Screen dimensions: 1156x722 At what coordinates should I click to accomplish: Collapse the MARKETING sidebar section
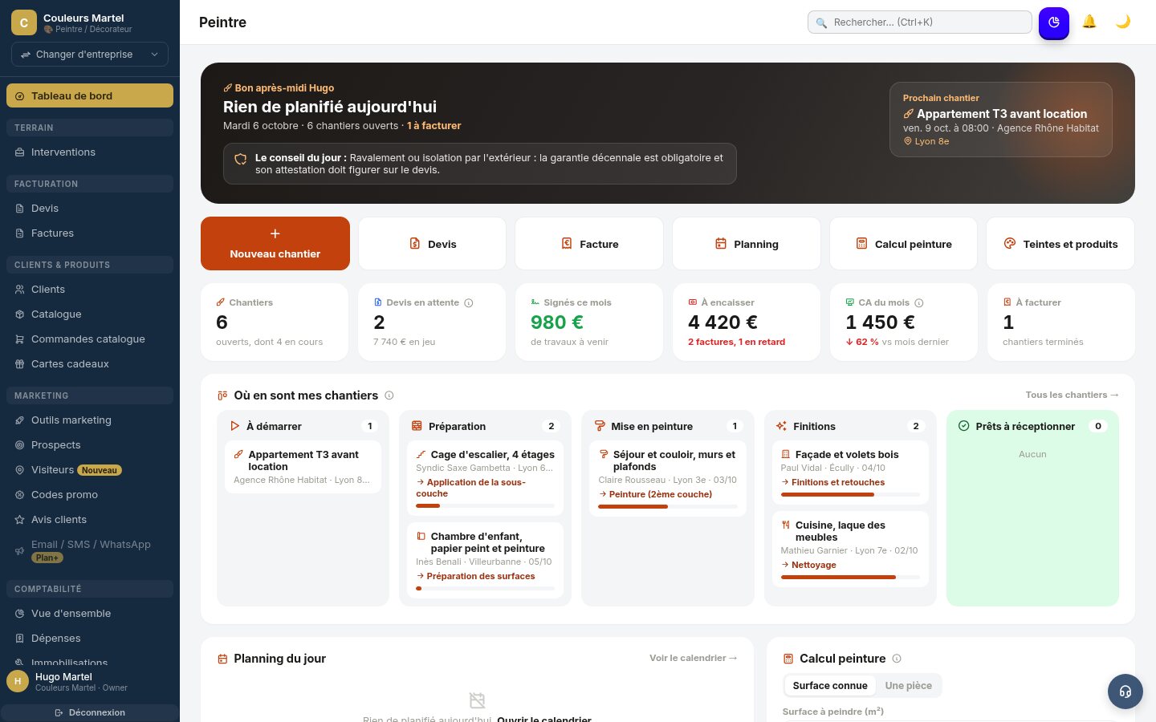coord(90,395)
